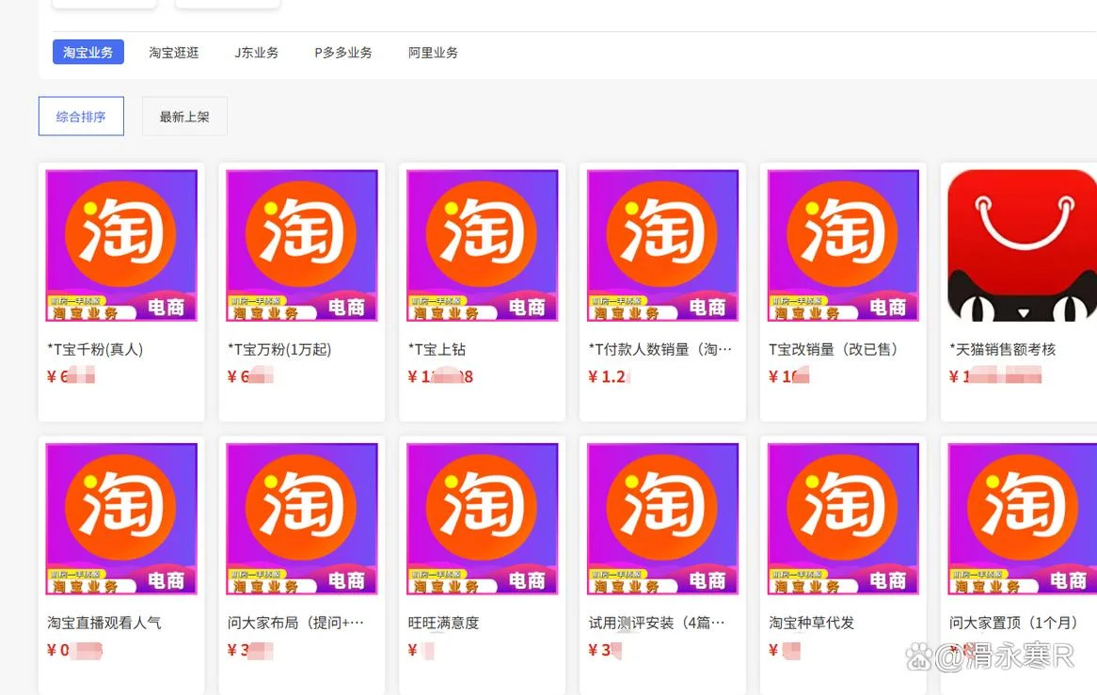The width and height of the screenshot is (1097, 695).
Task: Open the 问大家布局 product image
Action: tap(302, 519)
